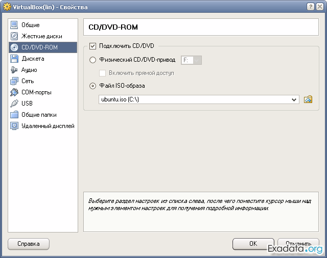Select the CD/DVD-ROM section
Viewport: 327px width, 258px height.
[39, 47]
